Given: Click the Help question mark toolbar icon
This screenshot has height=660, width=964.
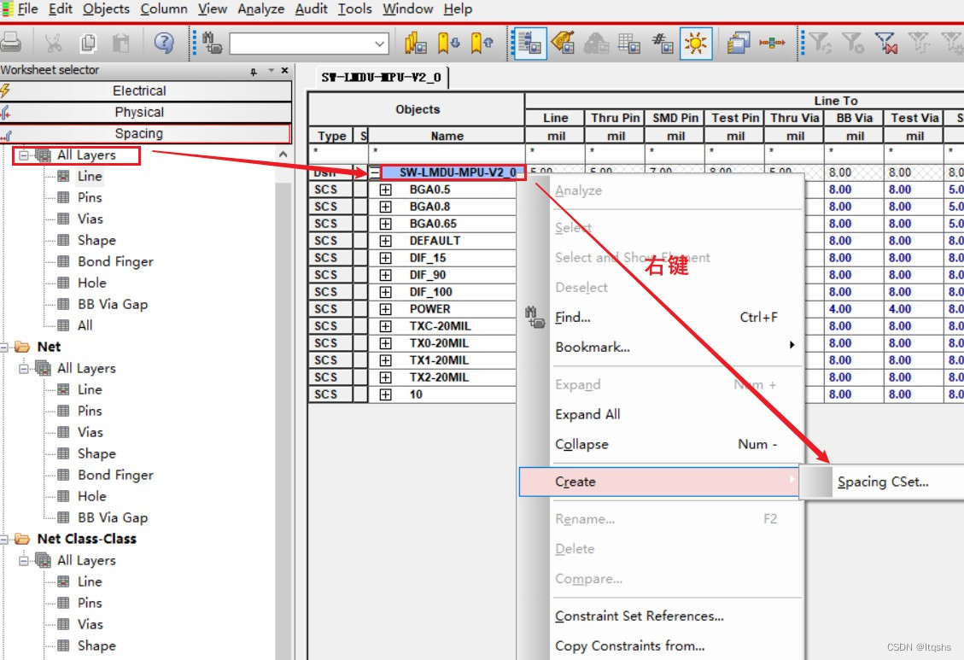Looking at the screenshot, I should pos(164,43).
